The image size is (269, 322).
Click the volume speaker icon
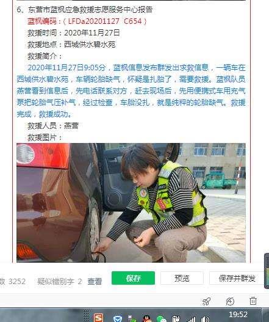point(205,319)
